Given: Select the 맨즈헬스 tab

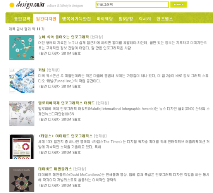Looking at the screenshot, I should pyautogui.click(x=165, y=19).
